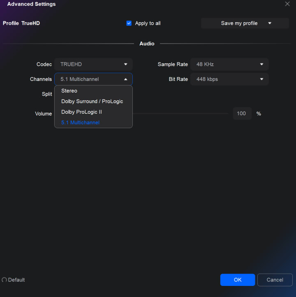The image size is (296, 297).
Task: Click the Save my profile arrow icon
Action: click(x=270, y=23)
